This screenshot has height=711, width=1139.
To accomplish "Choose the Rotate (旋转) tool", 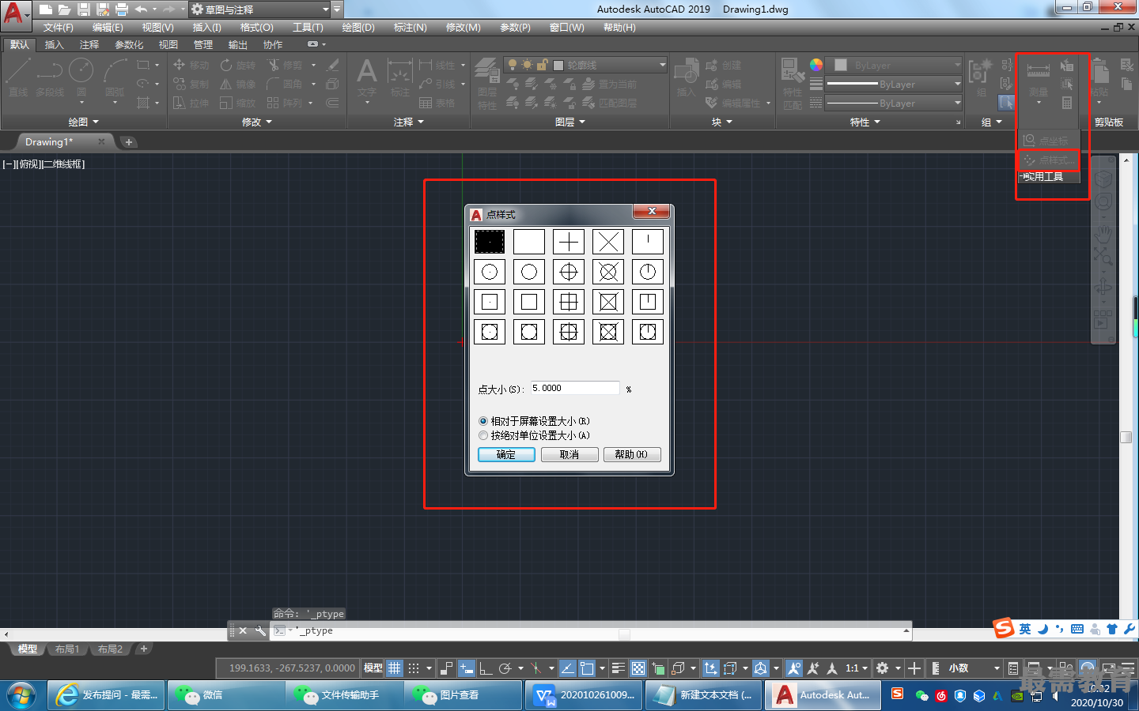I will (238, 65).
